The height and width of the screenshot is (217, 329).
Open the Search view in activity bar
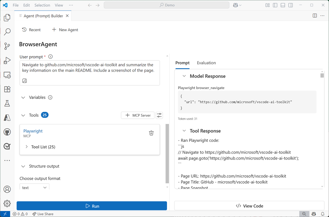[x=7, y=32]
